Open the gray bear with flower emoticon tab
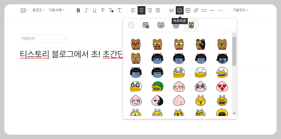This screenshot has width=281, height=139. tap(146, 25)
